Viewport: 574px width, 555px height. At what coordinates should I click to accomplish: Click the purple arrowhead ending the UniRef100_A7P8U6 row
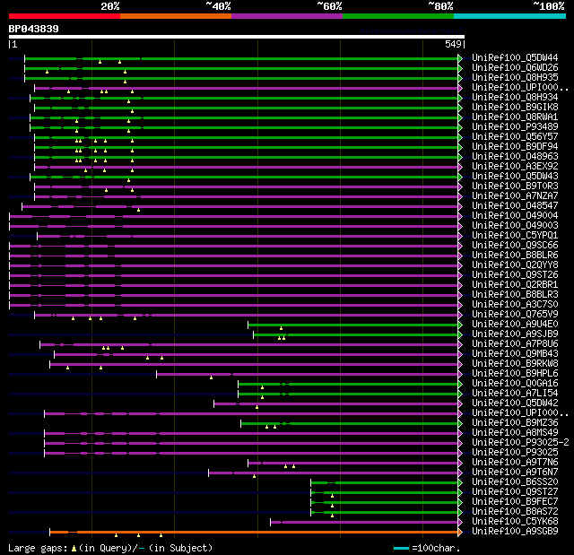460,345
